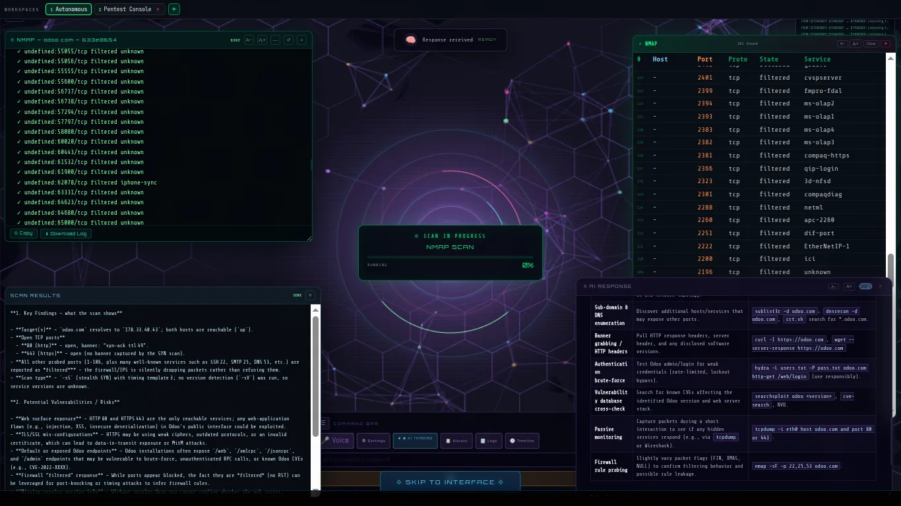
Task: Increase font size in AI Response panel
Action: pos(849,287)
